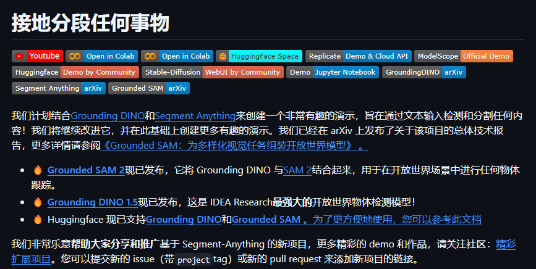This screenshot has width=536, height=269.
Task: Open the first Open in Colab badge
Action: 102,56
